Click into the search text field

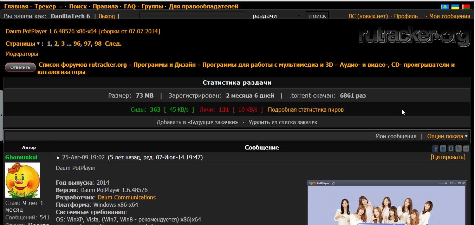[x=193, y=16]
